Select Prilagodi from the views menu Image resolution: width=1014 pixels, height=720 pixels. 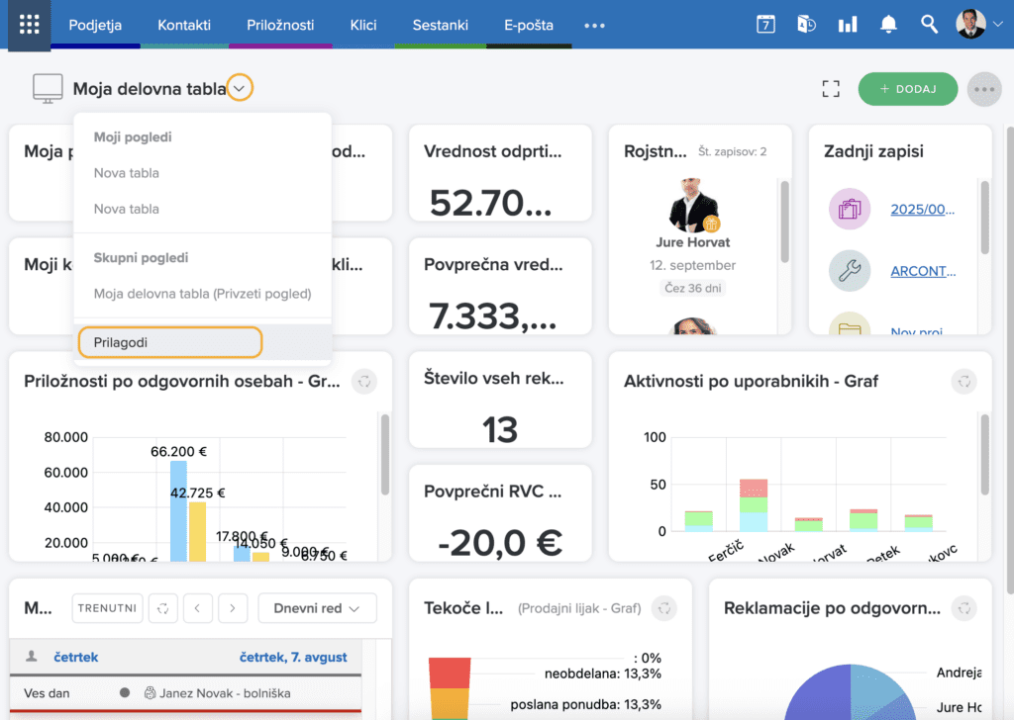(x=169, y=342)
